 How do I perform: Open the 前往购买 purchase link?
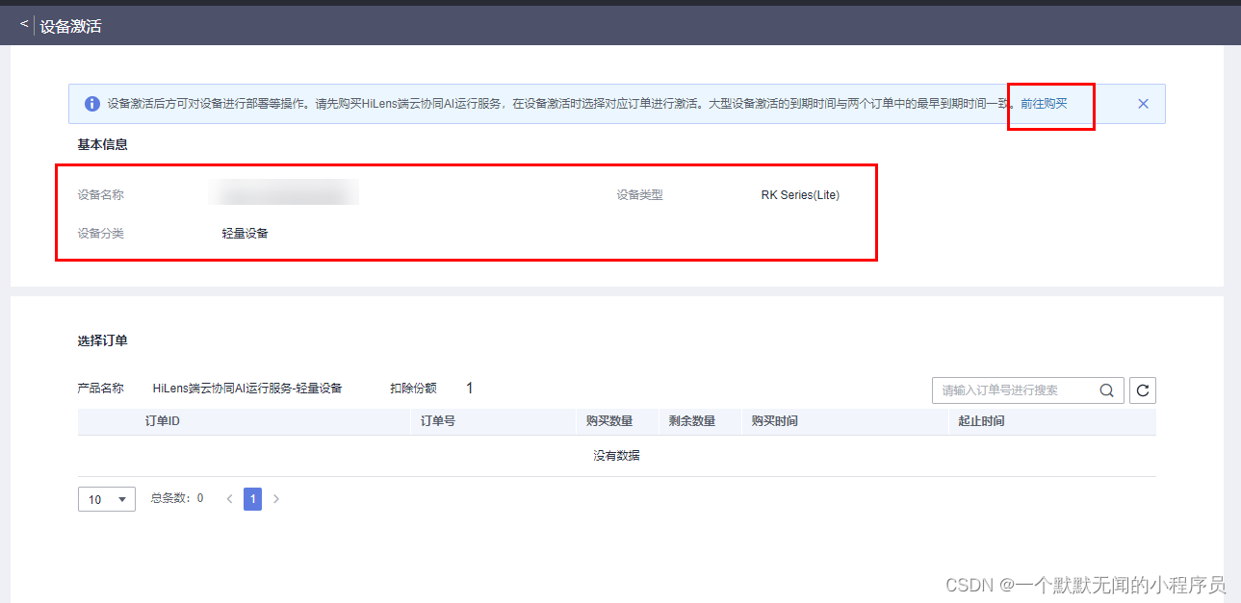coord(1043,105)
